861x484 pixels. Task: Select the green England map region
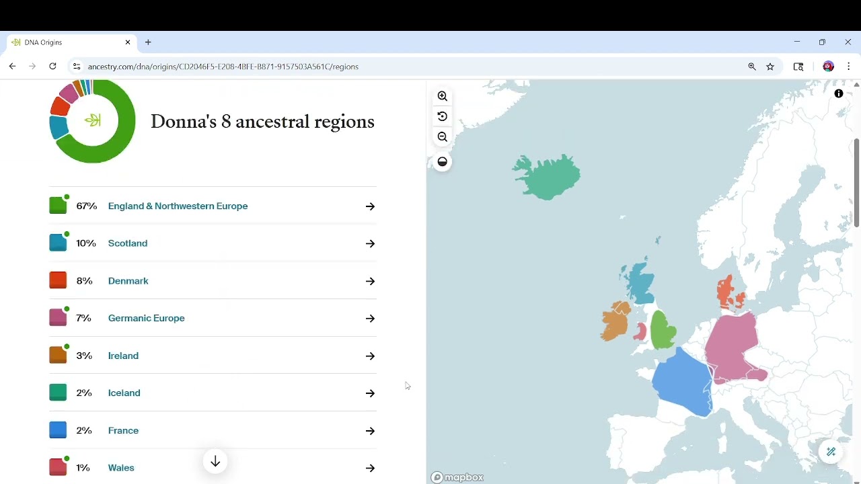(663, 331)
